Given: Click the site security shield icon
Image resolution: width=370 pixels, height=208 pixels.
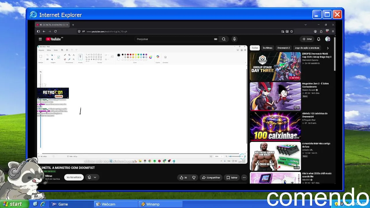Looking at the screenshot, I should pyautogui.click(x=79, y=31).
